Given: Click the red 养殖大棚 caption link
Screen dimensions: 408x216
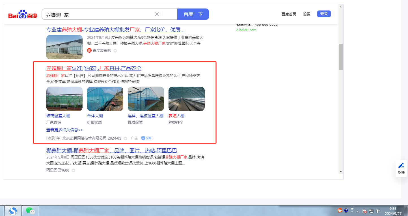Looking at the screenshot, I should (x=176, y=116).
